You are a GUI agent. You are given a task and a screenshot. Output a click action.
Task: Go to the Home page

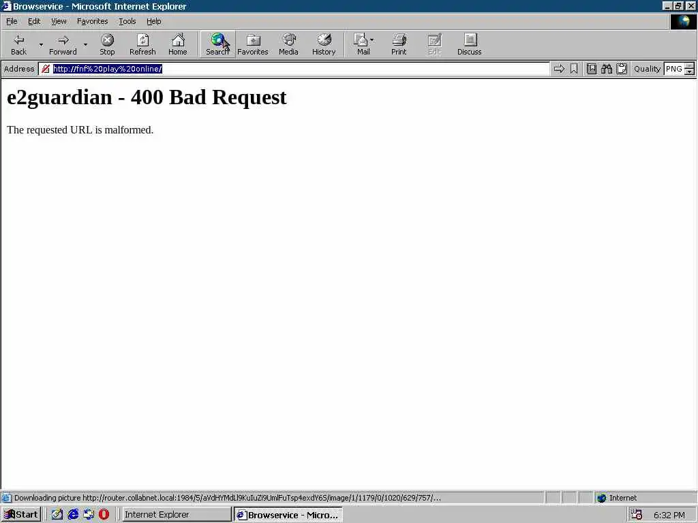(x=178, y=44)
